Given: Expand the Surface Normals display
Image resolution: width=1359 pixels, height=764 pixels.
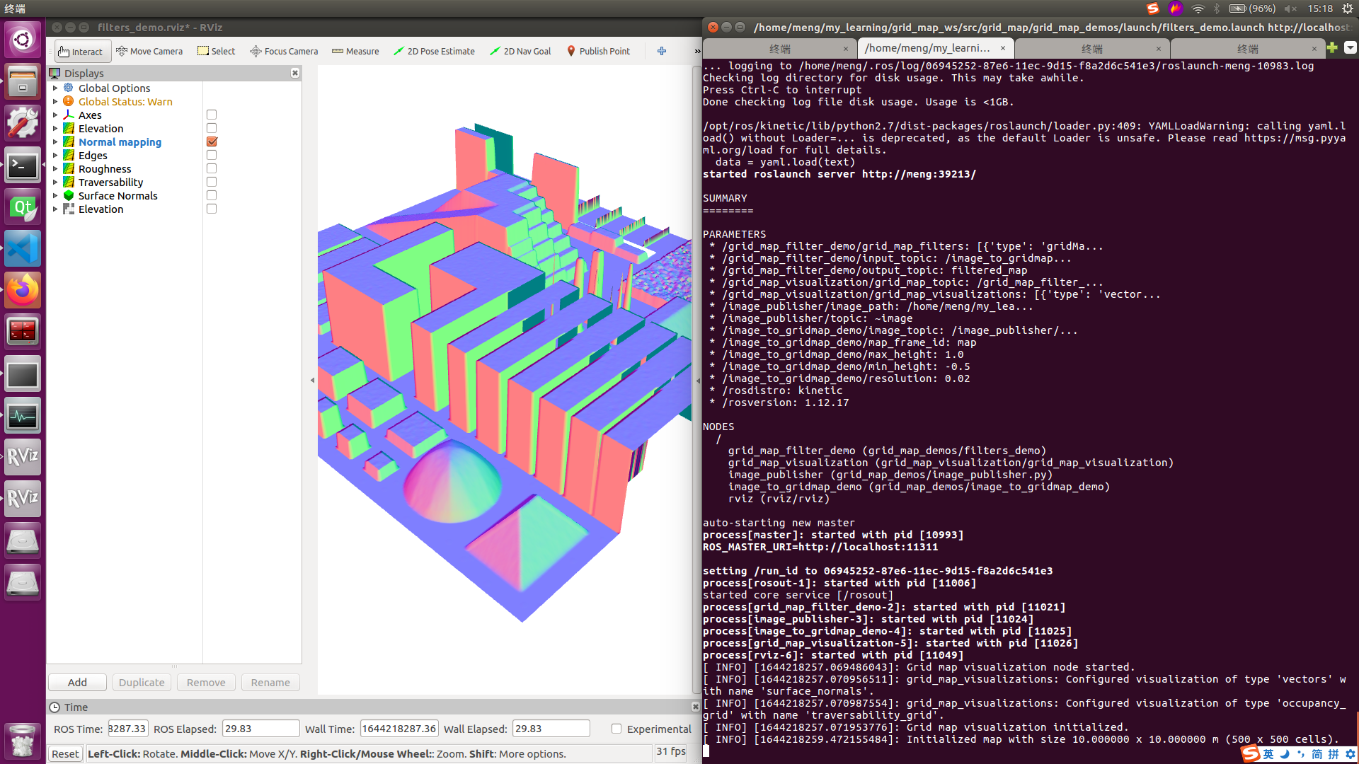Looking at the screenshot, I should (x=56, y=195).
